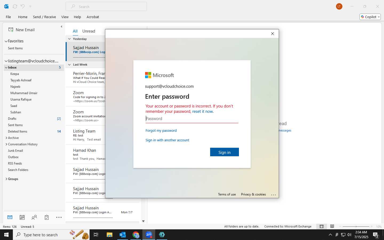Viewport: 384px width, 240px height.
Task: Click zoom out minus in status bar
Action: coord(340,226)
